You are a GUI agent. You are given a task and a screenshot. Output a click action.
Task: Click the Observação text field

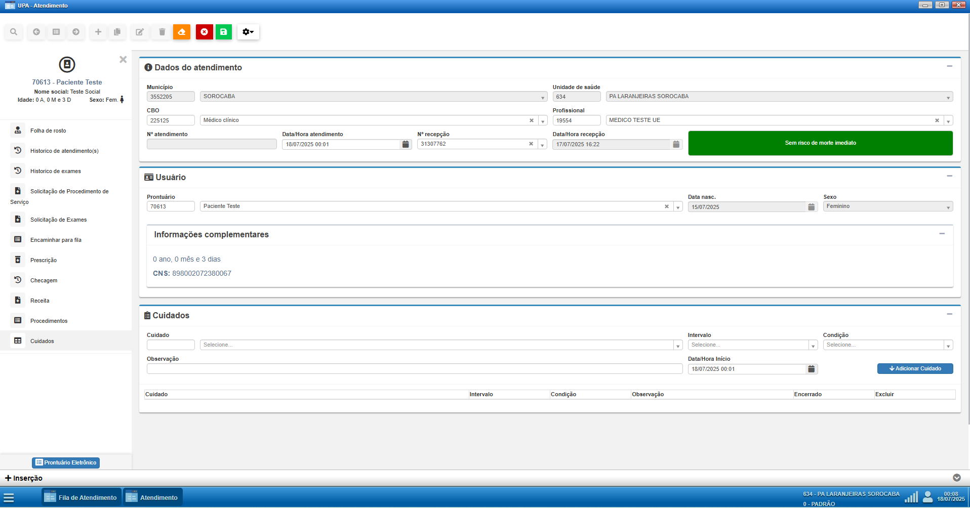click(414, 369)
